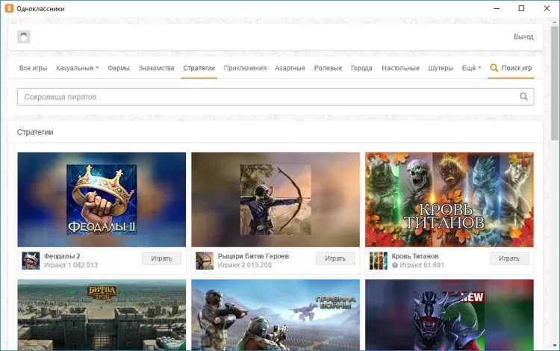This screenshot has width=560, height=351.
Task: Click the scrollbar down arrow
Action: pyautogui.click(x=555, y=345)
